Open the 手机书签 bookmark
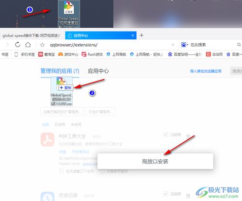This screenshot has width=242, height=201. pos(25,54)
